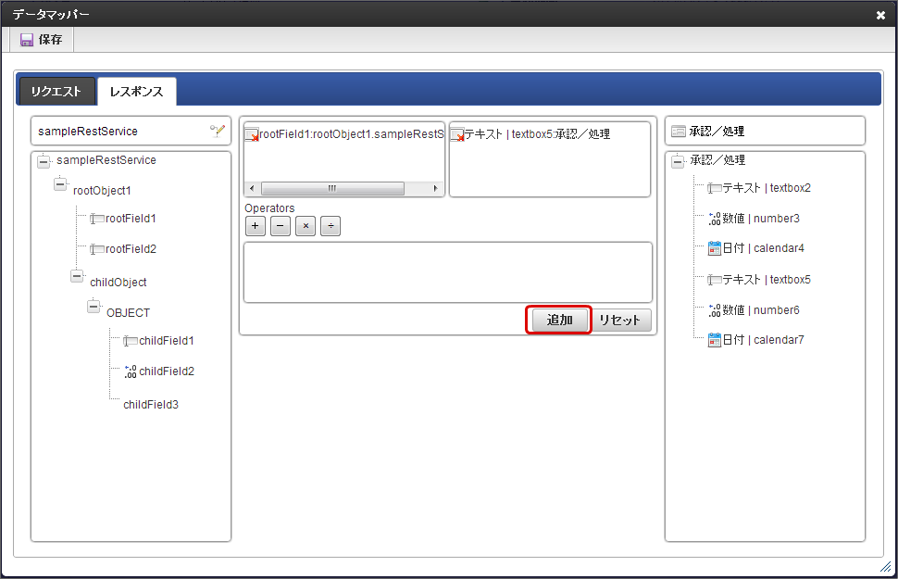Select the レスポンス tab

click(x=136, y=92)
